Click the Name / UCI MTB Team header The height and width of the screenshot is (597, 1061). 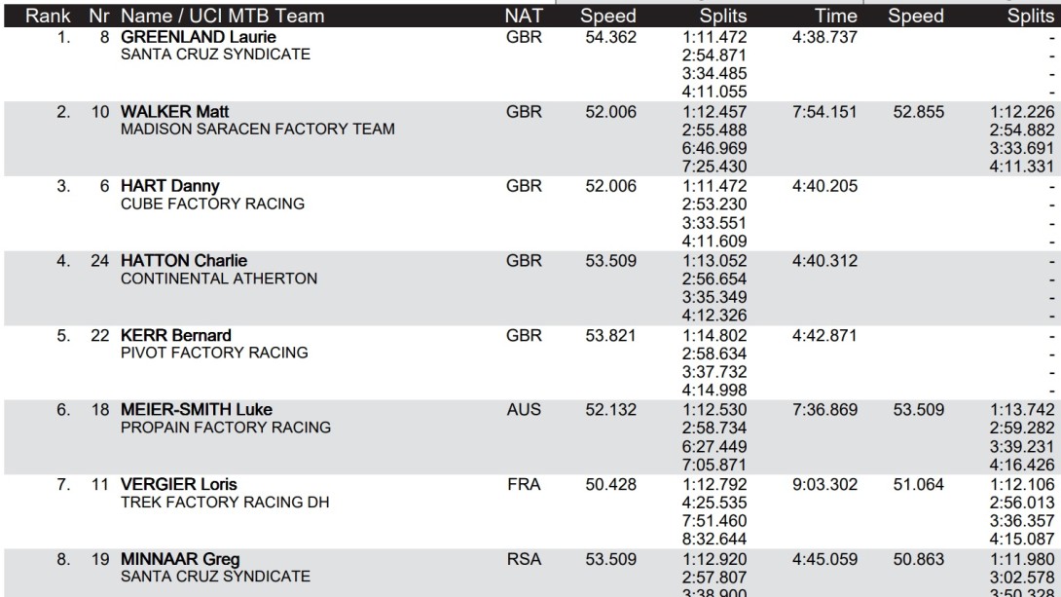point(222,16)
